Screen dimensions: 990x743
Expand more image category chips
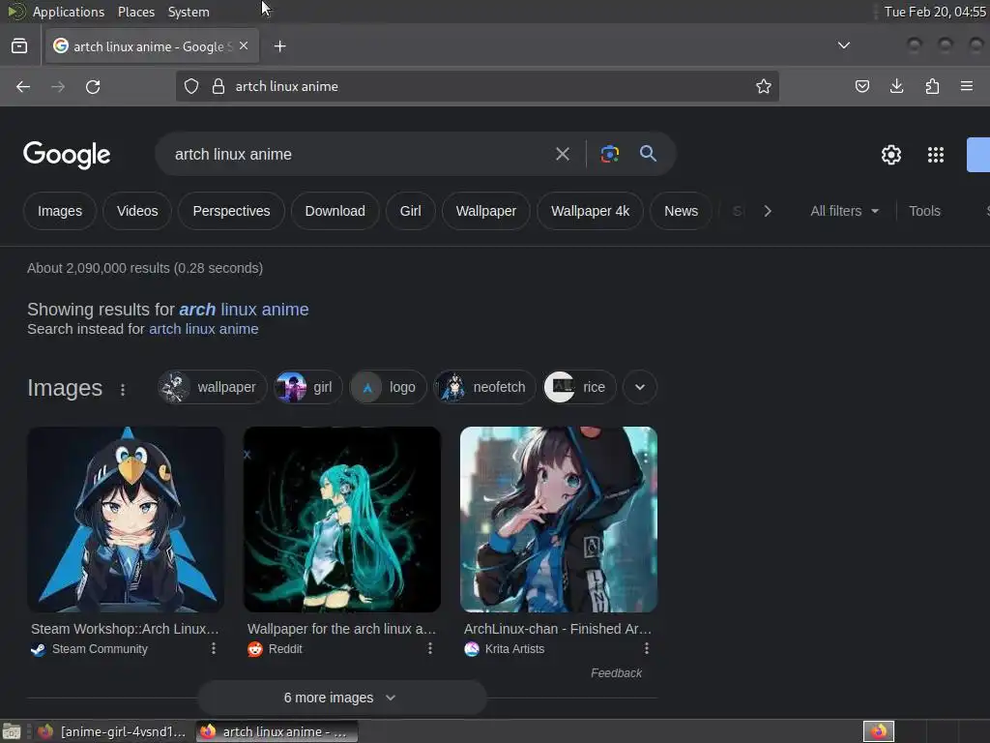[x=640, y=387]
